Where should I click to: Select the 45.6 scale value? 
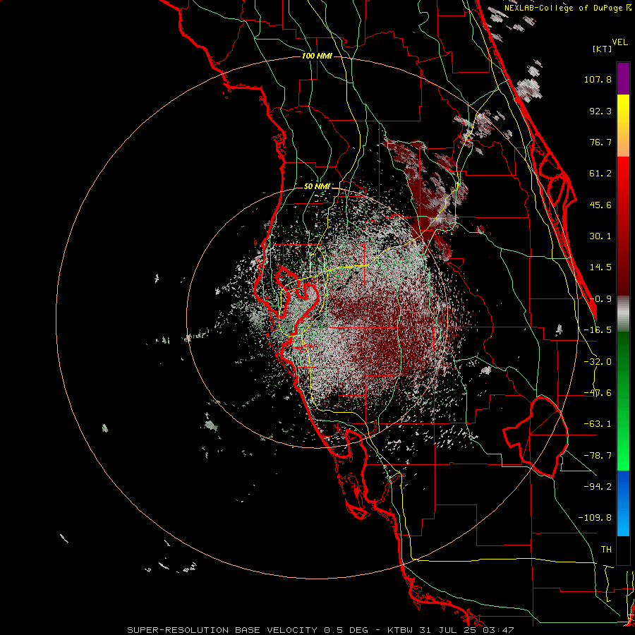coord(600,205)
